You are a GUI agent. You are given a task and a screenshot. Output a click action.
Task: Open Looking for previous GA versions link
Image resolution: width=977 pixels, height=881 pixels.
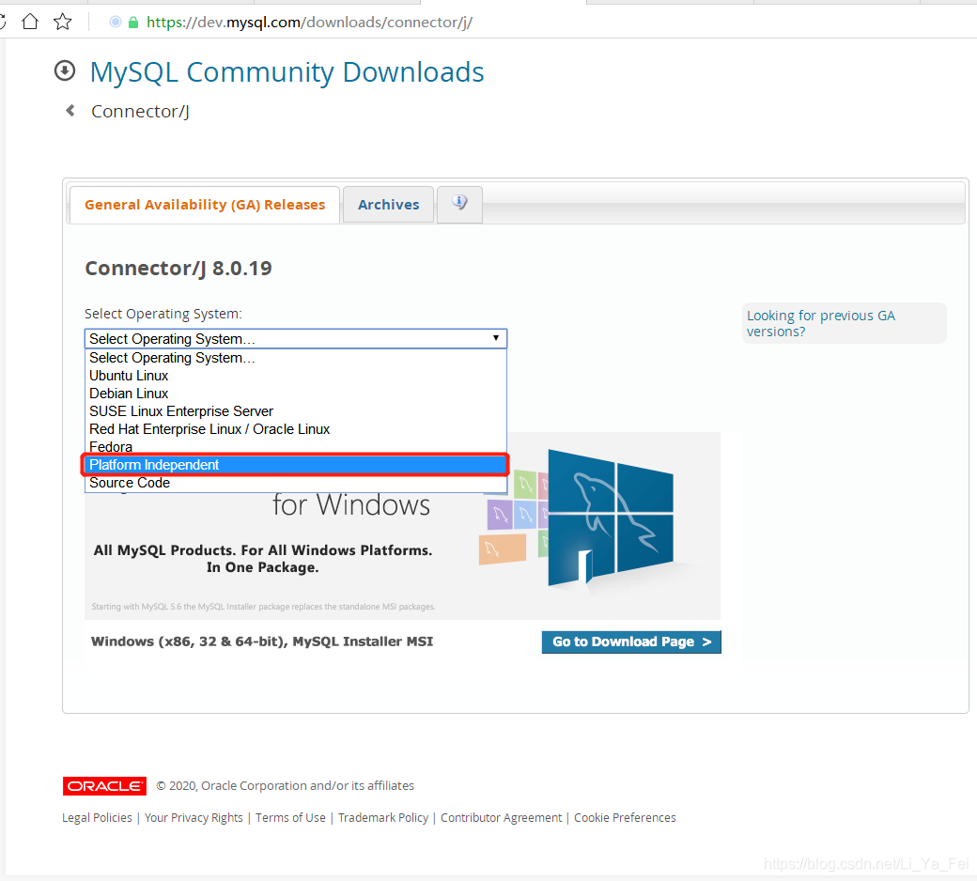821,323
